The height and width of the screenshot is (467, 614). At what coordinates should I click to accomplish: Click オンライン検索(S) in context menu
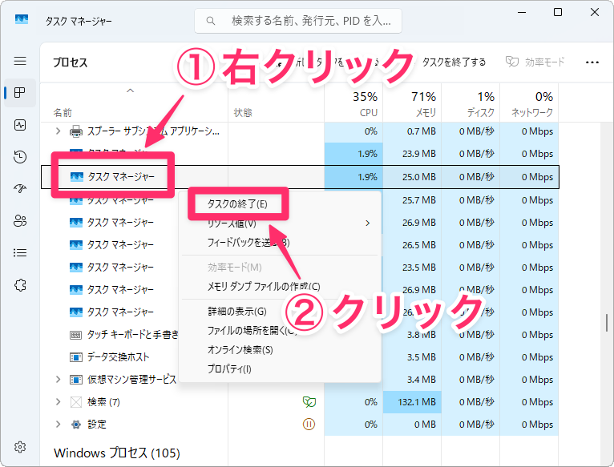click(240, 349)
